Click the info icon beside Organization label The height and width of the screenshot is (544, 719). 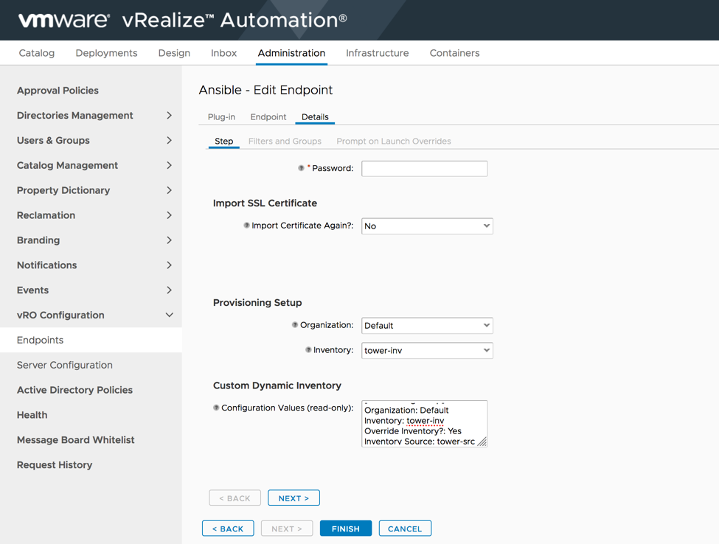295,325
